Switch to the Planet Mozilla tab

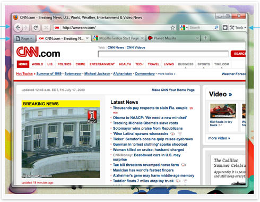click(x=174, y=38)
